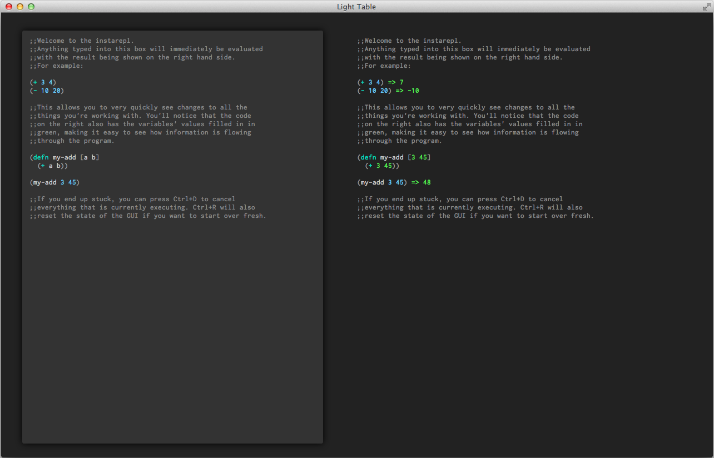
Task: Close the Light Table window with red button
Action: [9, 7]
